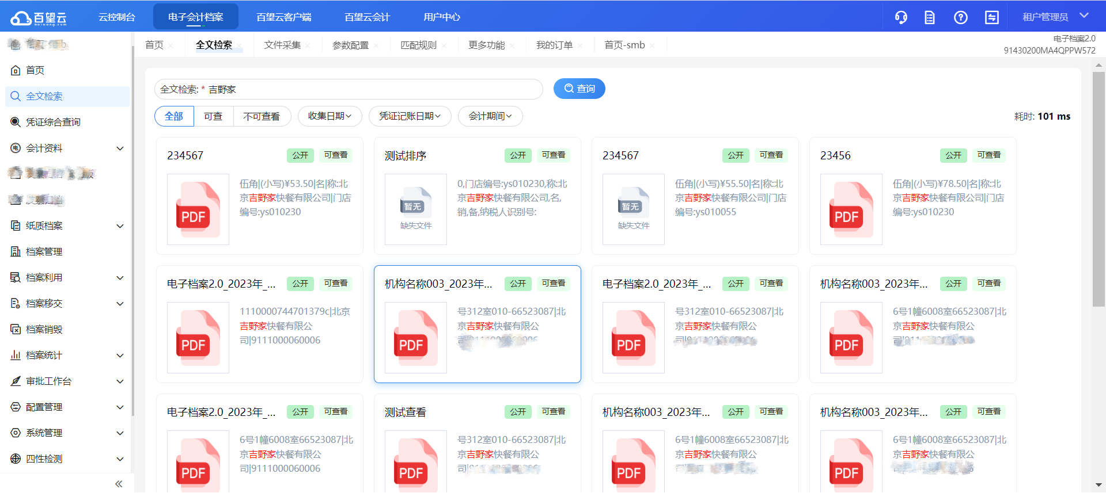Close the 匹配规则 tab
The width and height of the screenshot is (1106, 493).
click(444, 46)
